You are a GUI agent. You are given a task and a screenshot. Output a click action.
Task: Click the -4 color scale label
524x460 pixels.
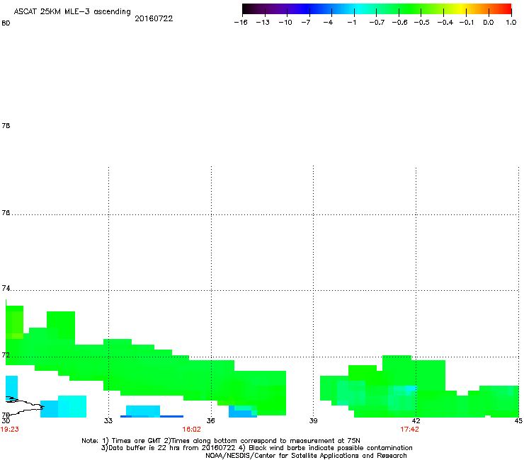328,23
